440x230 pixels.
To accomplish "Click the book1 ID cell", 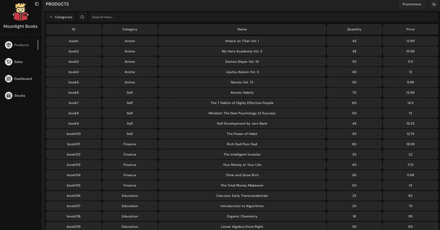I will pyautogui.click(x=73, y=41).
